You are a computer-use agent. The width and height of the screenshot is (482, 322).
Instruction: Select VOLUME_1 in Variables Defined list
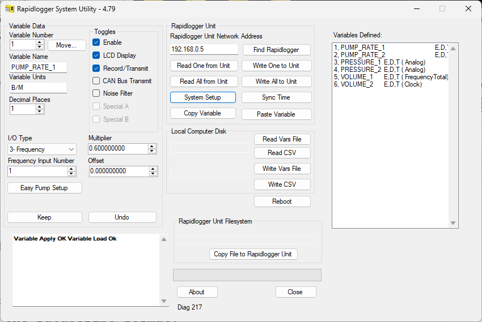pyautogui.click(x=390, y=77)
